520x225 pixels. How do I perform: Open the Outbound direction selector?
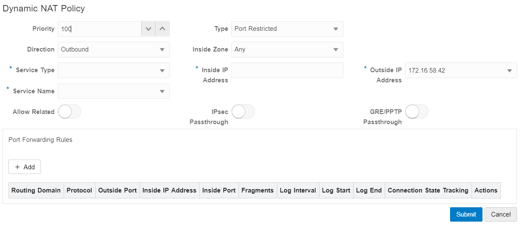click(x=114, y=49)
